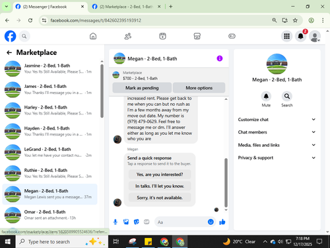Open Jasmine - 2-Bed, 1-Bath conversation
The width and height of the screenshot is (330, 248).
pos(50,69)
